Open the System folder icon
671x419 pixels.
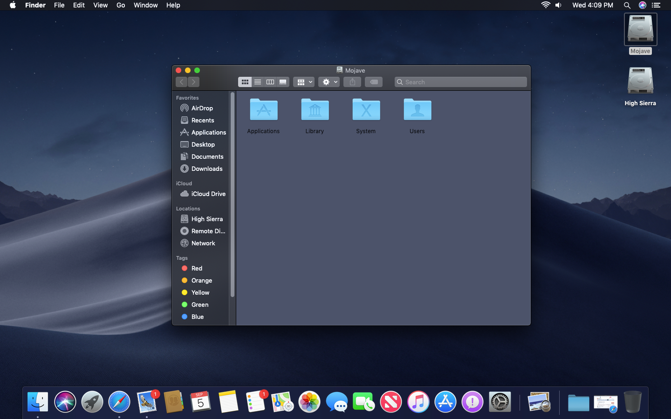pyautogui.click(x=366, y=110)
